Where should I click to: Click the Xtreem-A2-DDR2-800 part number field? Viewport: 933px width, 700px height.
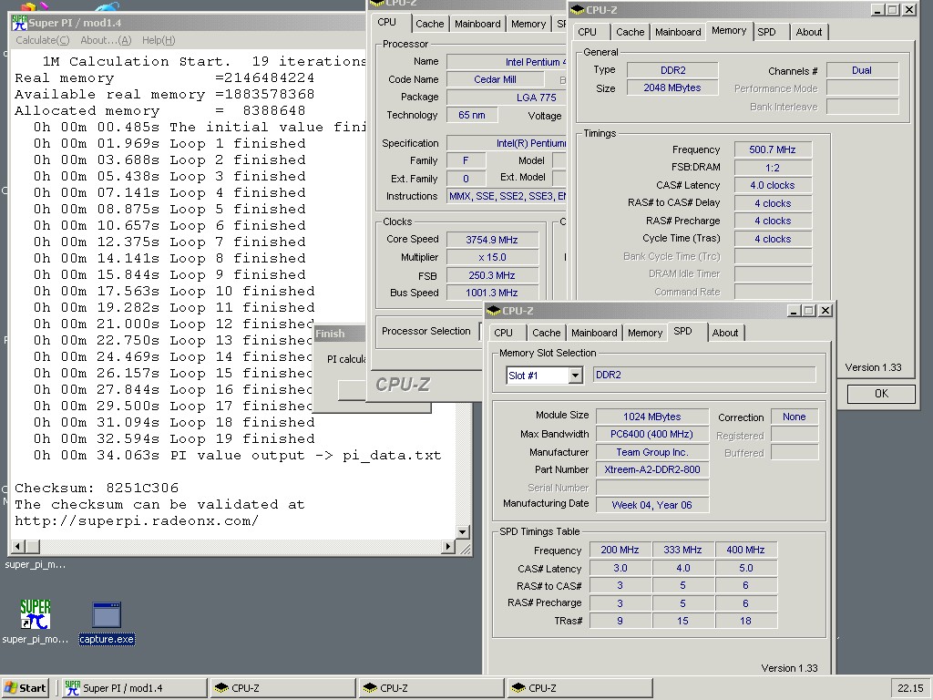click(652, 469)
